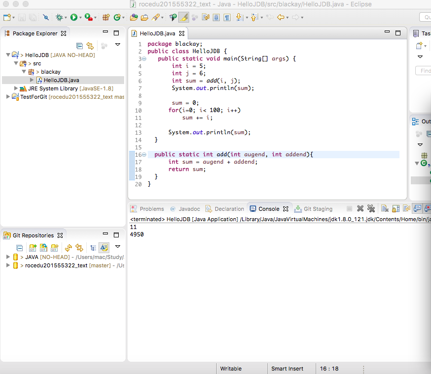Remove Launch with console X icon

click(x=360, y=209)
